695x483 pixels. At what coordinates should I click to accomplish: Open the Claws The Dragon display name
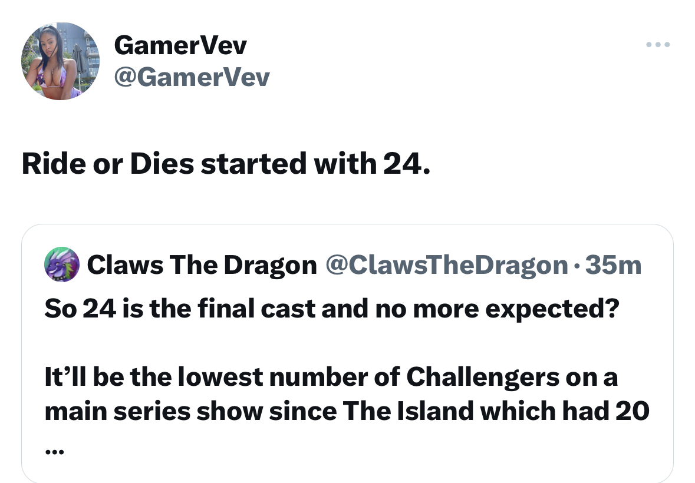(x=202, y=264)
